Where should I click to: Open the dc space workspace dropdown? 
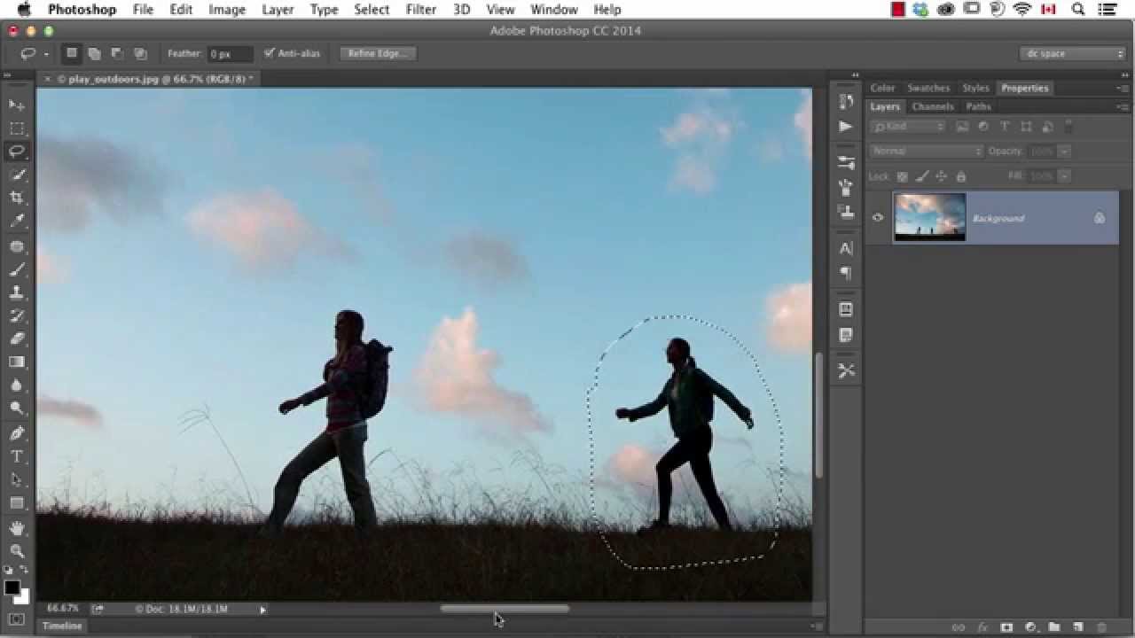coord(1072,54)
